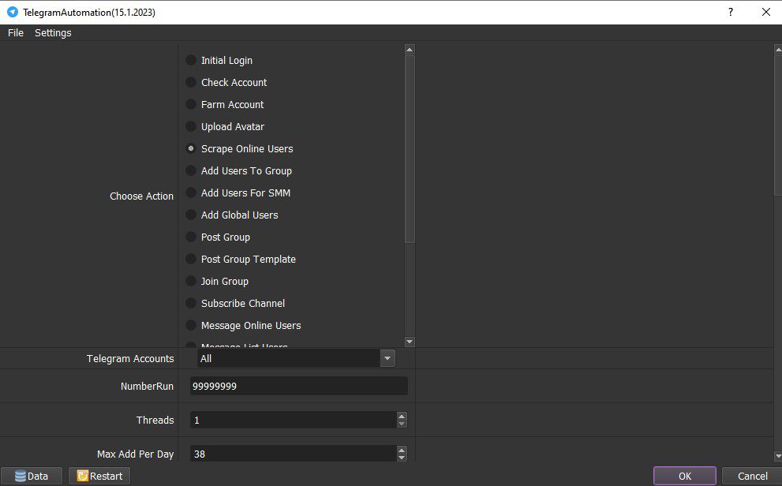This screenshot has width=782, height=486.
Task: Click the main panel scrollbar thumb
Action: point(778,125)
